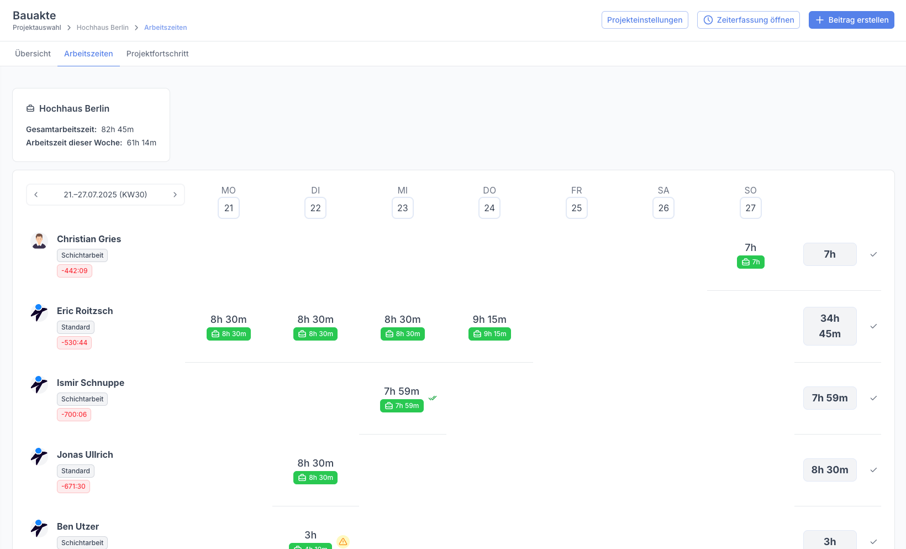Go to previous week arrow

coord(36,195)
